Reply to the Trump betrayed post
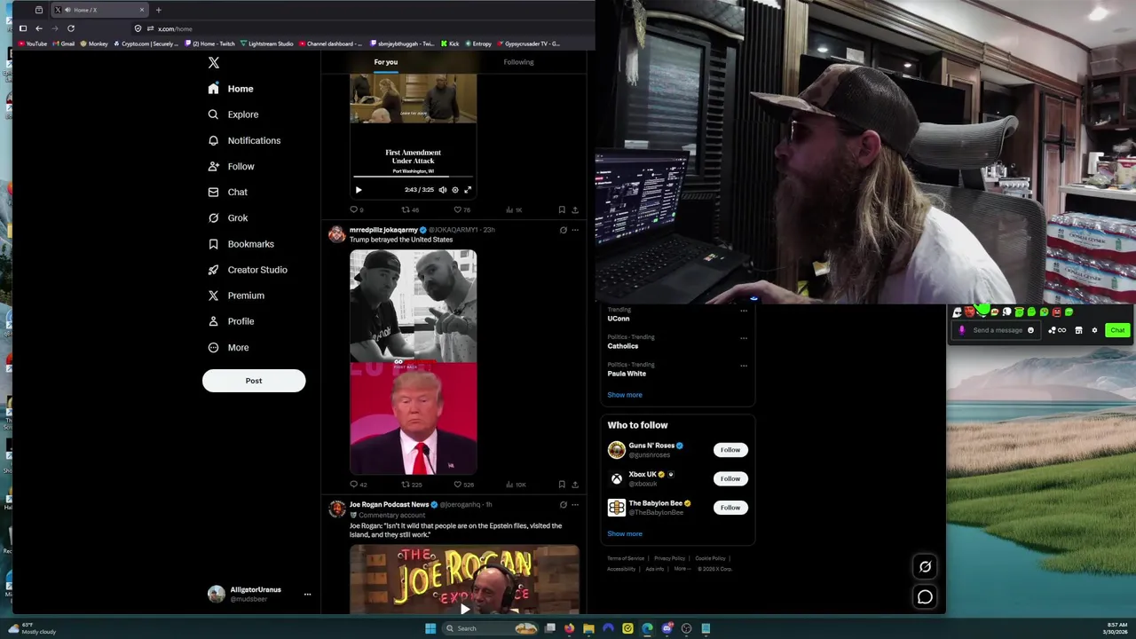The width and height of the screenshot is (1136, 639). click(x=358, y=485)
